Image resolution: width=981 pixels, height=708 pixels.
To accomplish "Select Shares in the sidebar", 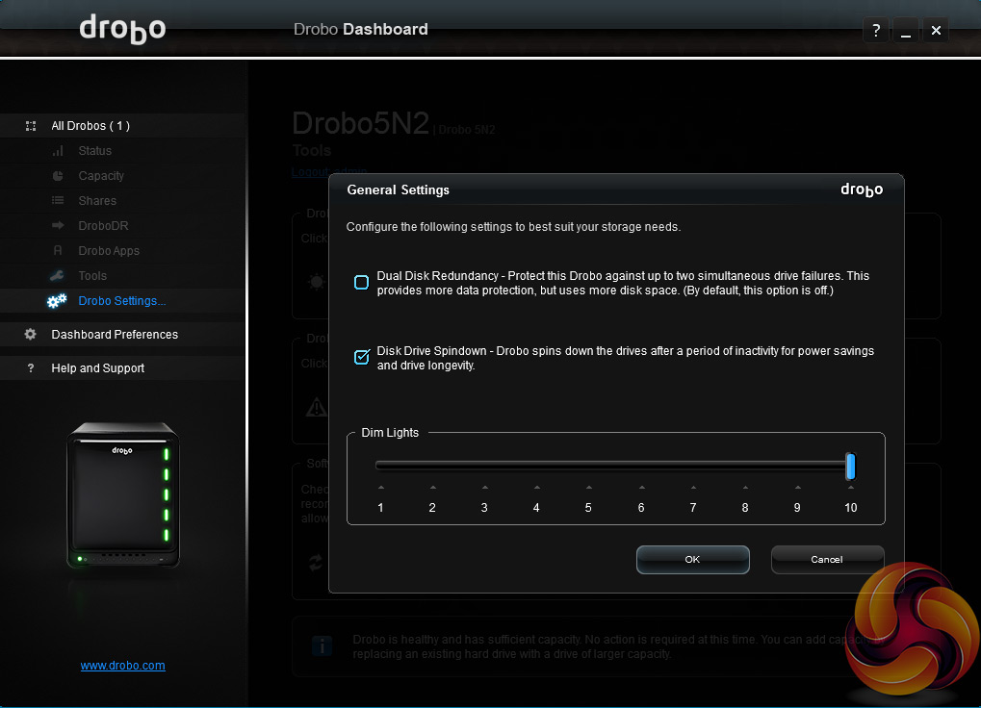I will (x=97, y=201).
